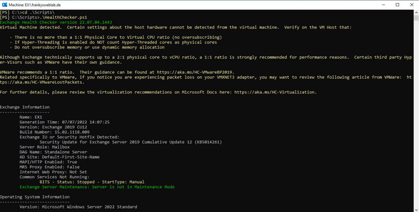This screenshot has width=419, height=212.
Task: Close the EX1 console window
Action: (x=412, y=5)
